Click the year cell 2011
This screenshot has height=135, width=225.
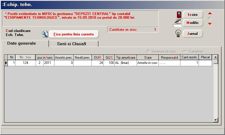point(49,63)
